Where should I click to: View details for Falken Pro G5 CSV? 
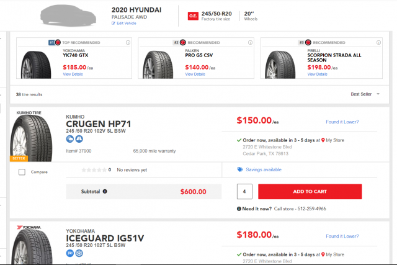tap(194, 74)
